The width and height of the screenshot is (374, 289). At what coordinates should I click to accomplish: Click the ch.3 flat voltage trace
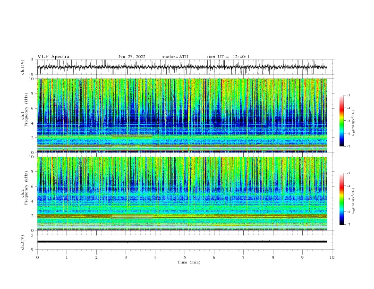182,242
